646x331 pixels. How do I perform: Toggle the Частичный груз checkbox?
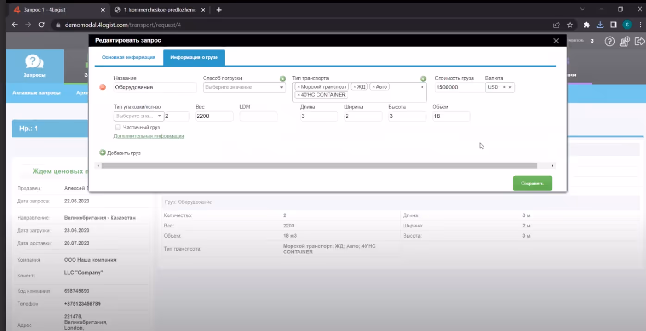tap(118, 127)
